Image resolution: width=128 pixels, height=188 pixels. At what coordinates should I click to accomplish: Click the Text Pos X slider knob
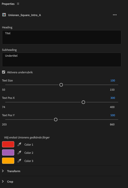83,102
